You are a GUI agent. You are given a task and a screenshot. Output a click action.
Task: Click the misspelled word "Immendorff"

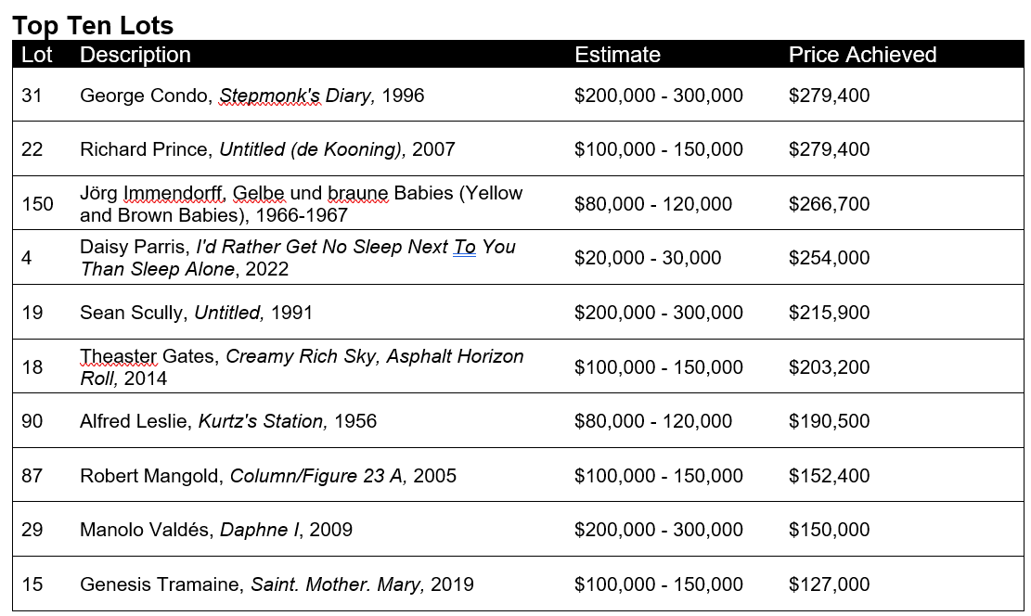tap(174, 194)
